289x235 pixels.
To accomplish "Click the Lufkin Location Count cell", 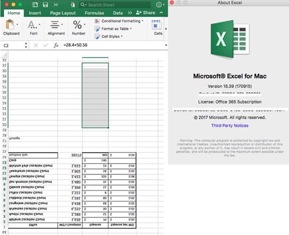I will (33, 193).
